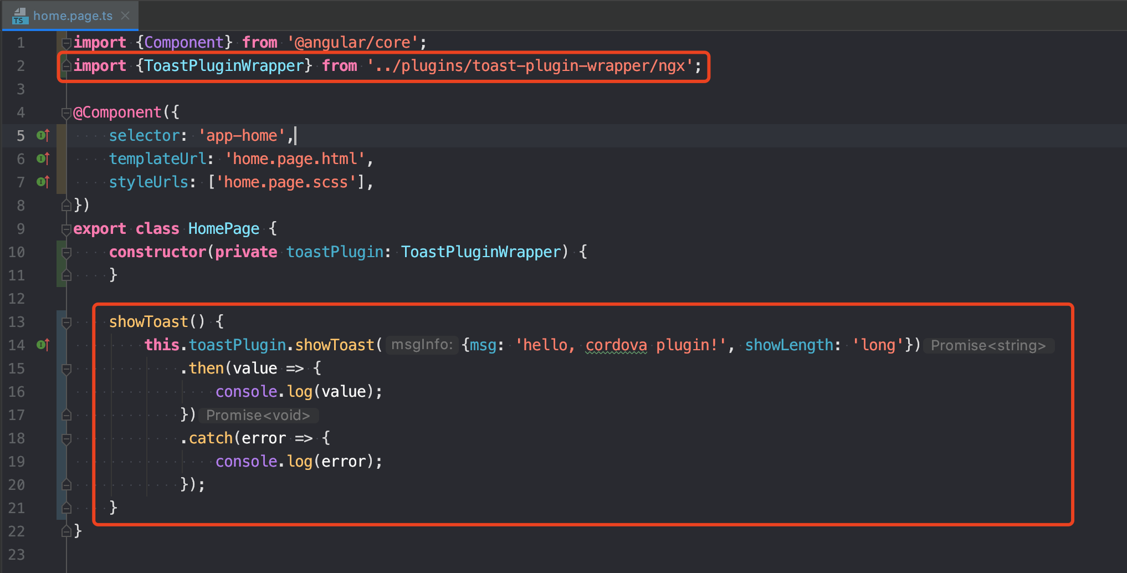
Task: Collapse the import block fold at line 1
Action: coord(66,43)
